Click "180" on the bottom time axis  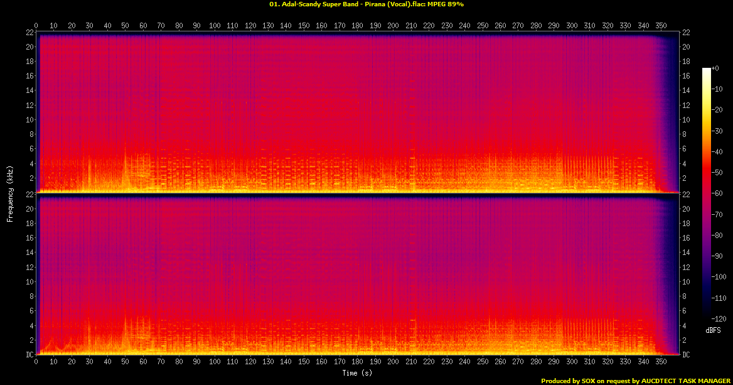click(358, 362)
